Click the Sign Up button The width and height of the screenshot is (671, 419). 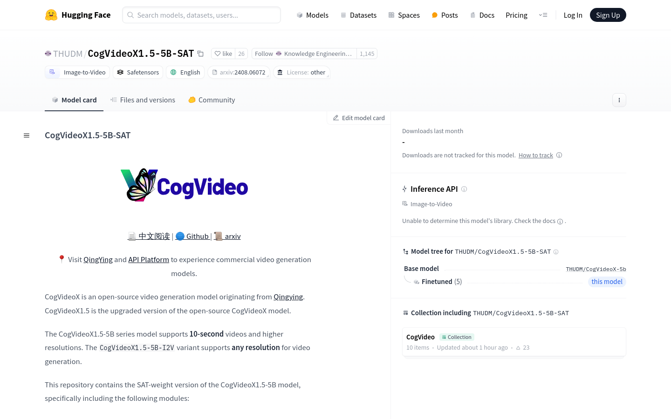click(608, 15)
